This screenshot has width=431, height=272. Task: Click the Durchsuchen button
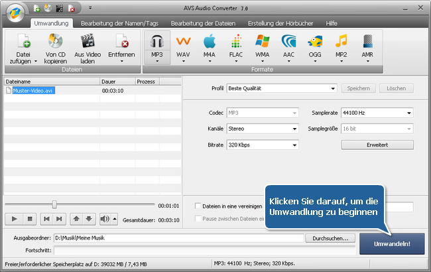pyautogui.click(x=330, y=238)
